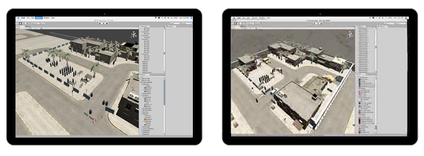The image size is (424, 156).
Task: Open the Capture menu
Action: point(39,18)
